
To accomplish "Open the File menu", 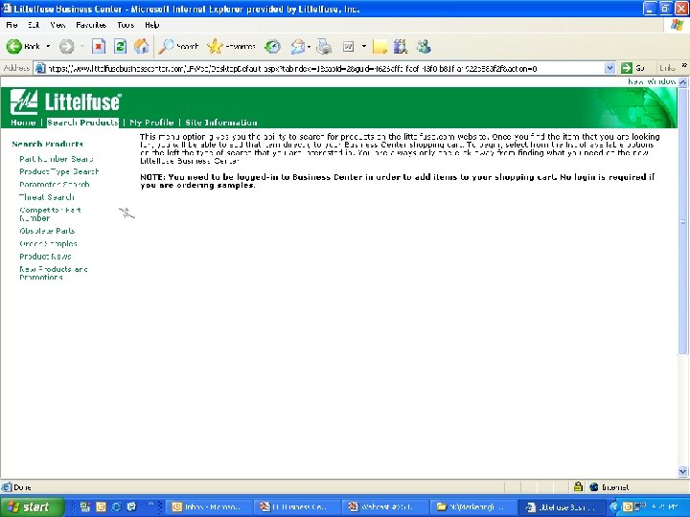I will [11, 25].
